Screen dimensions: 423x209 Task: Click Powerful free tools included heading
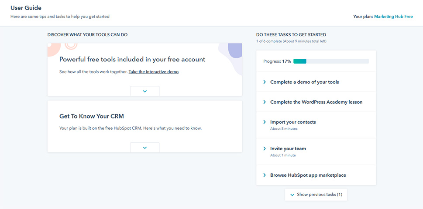tap(132, 60)
